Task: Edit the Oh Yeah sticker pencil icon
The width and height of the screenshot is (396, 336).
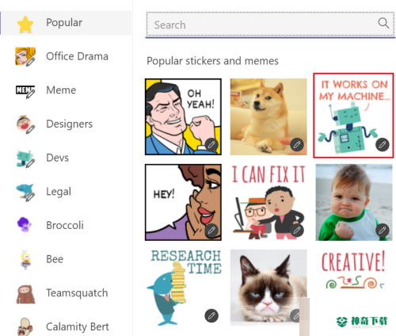Action: pyautogui.click(x=211, y=145)
